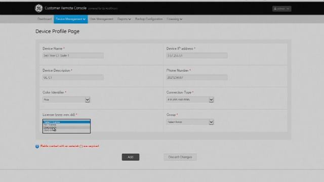This screenshot has height=182, width=324.
Task: Click the Customer Remote Console title
Action: click(x=65, y=8)
